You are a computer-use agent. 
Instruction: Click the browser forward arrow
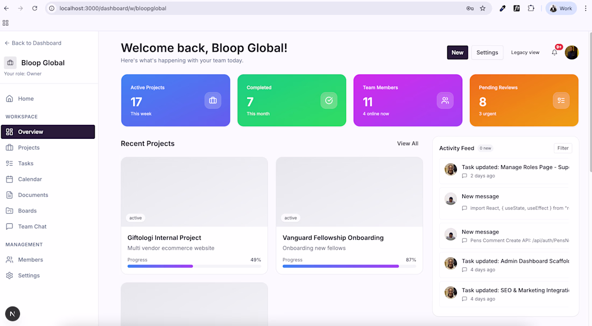[20, 8]
